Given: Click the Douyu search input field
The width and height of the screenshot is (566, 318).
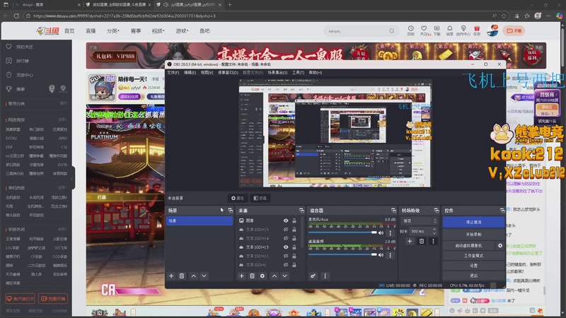Looking at the screenshot, I should pos(357,31).
